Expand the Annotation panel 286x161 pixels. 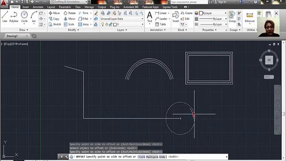tap(158, 30)
